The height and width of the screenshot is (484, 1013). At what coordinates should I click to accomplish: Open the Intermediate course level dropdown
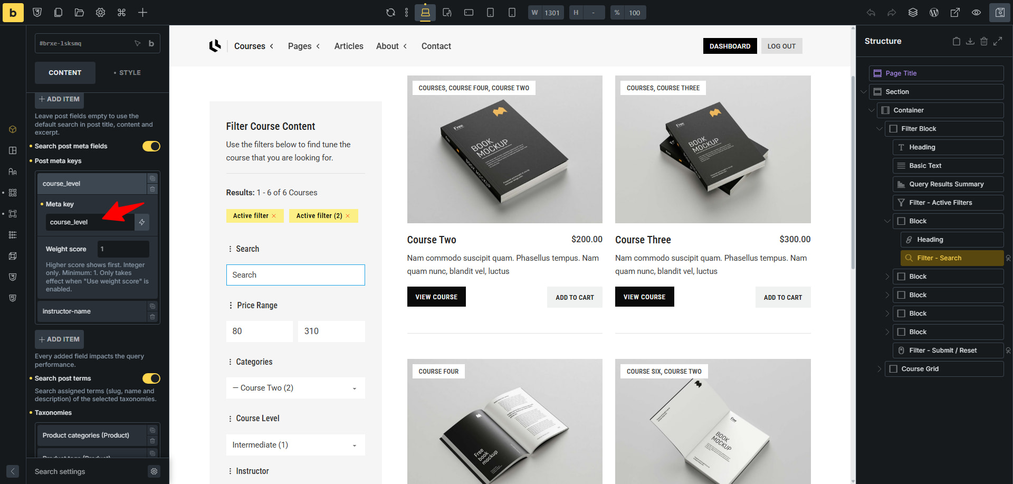pyautogui.click(x=295, y=445)
